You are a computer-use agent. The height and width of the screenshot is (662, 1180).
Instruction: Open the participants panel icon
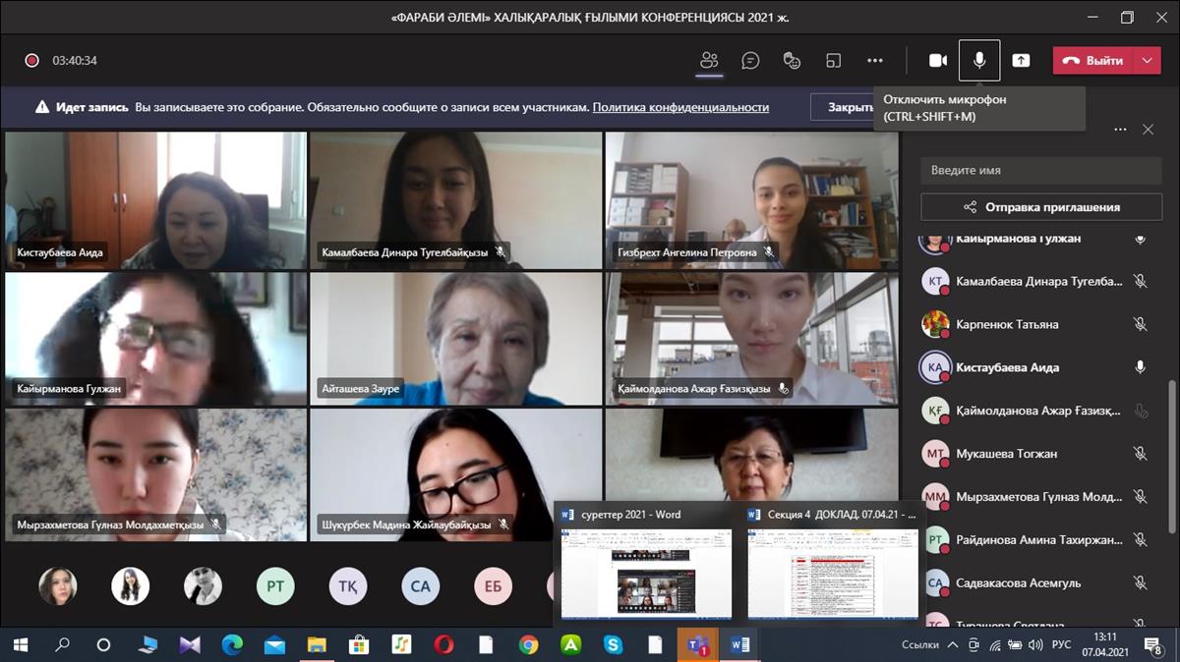(x=709, y=60)
